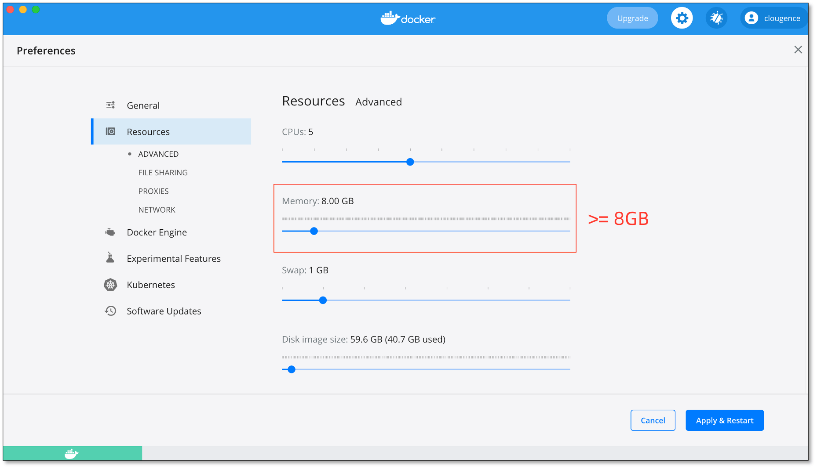
Task: Open the File Sharing subsection
Action: [163, 173]
